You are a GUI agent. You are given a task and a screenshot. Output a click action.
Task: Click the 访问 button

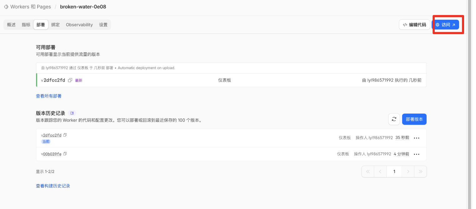click(445, 25)
